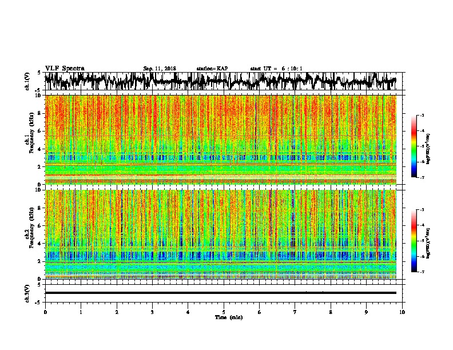Click time axis tick label "2"

(117, 312)
